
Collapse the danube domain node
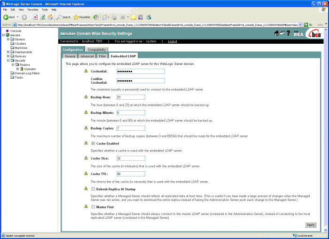[3, 35]
